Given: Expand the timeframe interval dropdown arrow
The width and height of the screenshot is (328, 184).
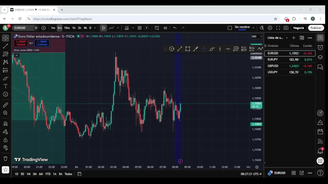Looking at the screenshot, I should pyautogui.click(x=95, y=28).
